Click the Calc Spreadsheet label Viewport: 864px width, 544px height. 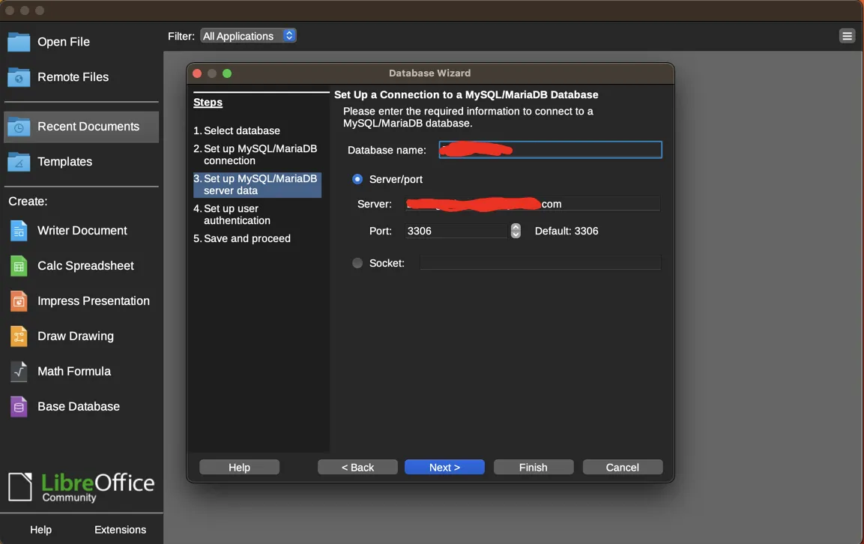click(x=85, y=266)
